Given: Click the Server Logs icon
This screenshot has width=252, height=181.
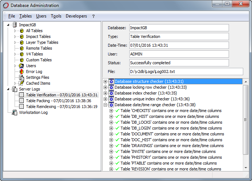Looking at the screenshot, I should [15, 89].
